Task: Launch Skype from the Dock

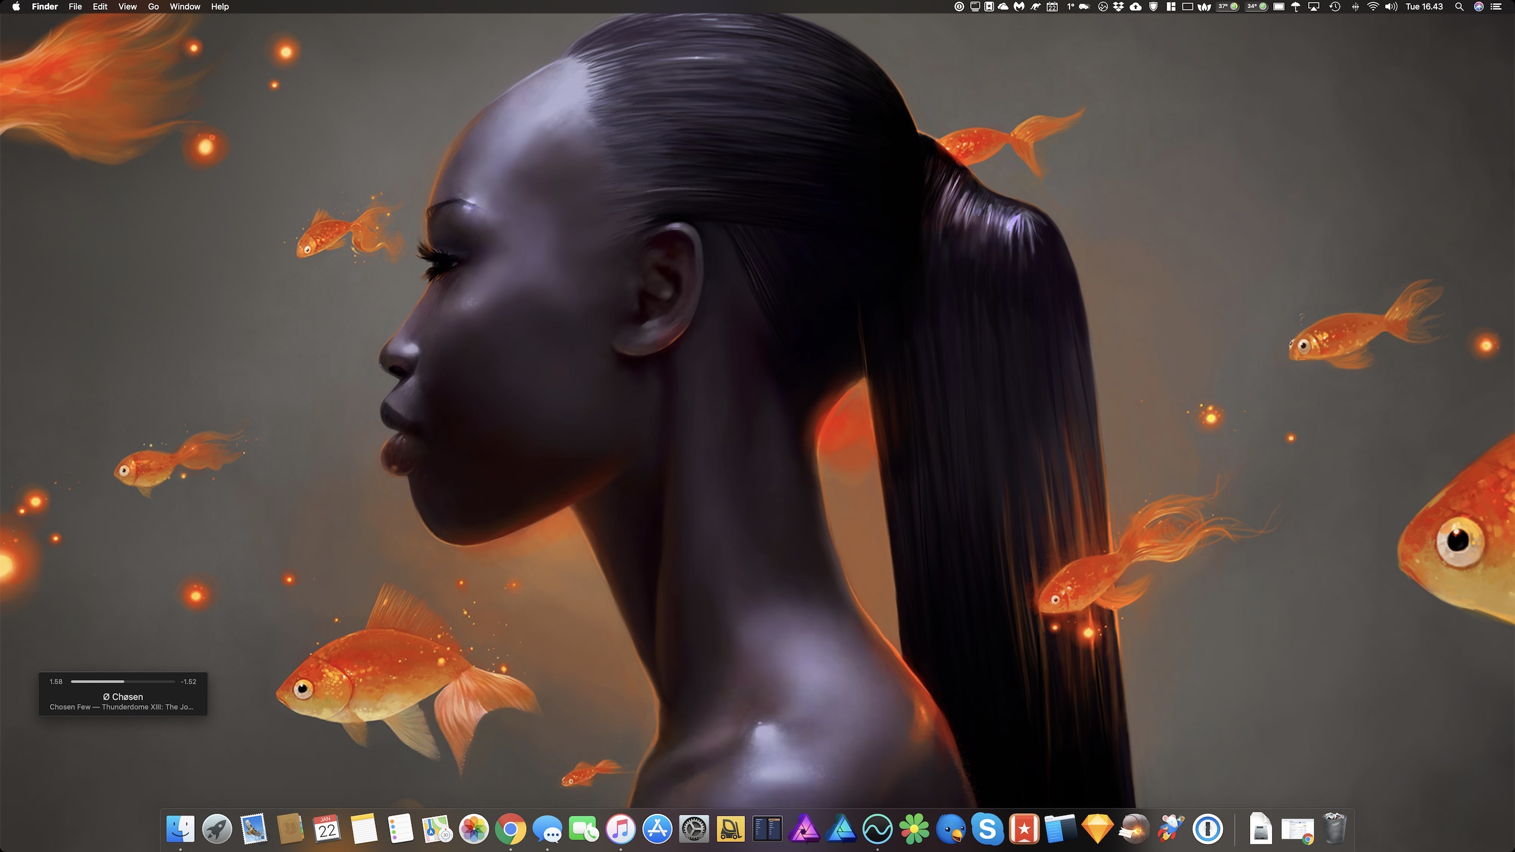Action: tap(988, 829)
